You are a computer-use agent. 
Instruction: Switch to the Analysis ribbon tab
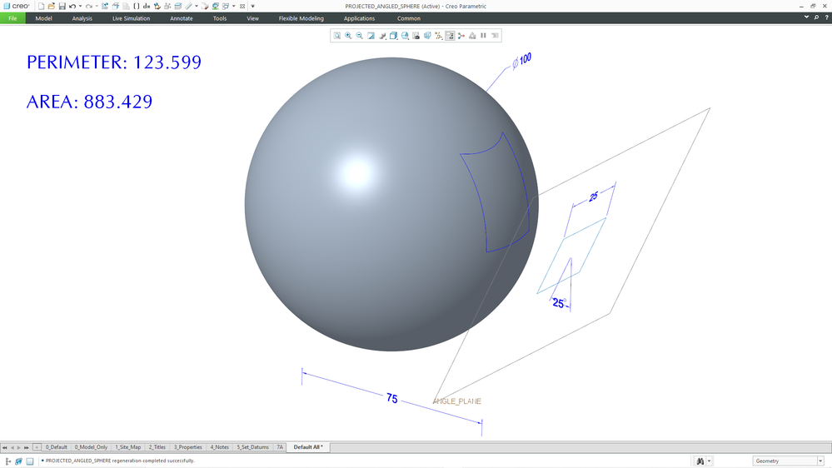tap(82, 18)
